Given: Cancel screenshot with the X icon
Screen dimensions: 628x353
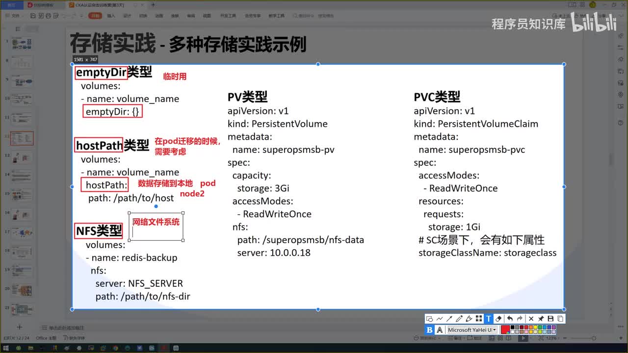Looking at the screenshot, I should point(531,319).
